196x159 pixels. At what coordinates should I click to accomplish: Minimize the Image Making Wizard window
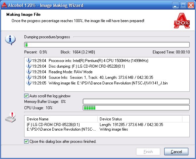point(175,5)
